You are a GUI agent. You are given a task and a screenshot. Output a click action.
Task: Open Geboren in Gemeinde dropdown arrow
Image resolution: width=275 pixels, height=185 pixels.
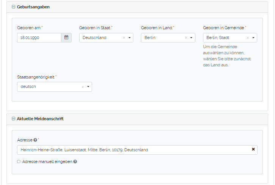[253, 38]
